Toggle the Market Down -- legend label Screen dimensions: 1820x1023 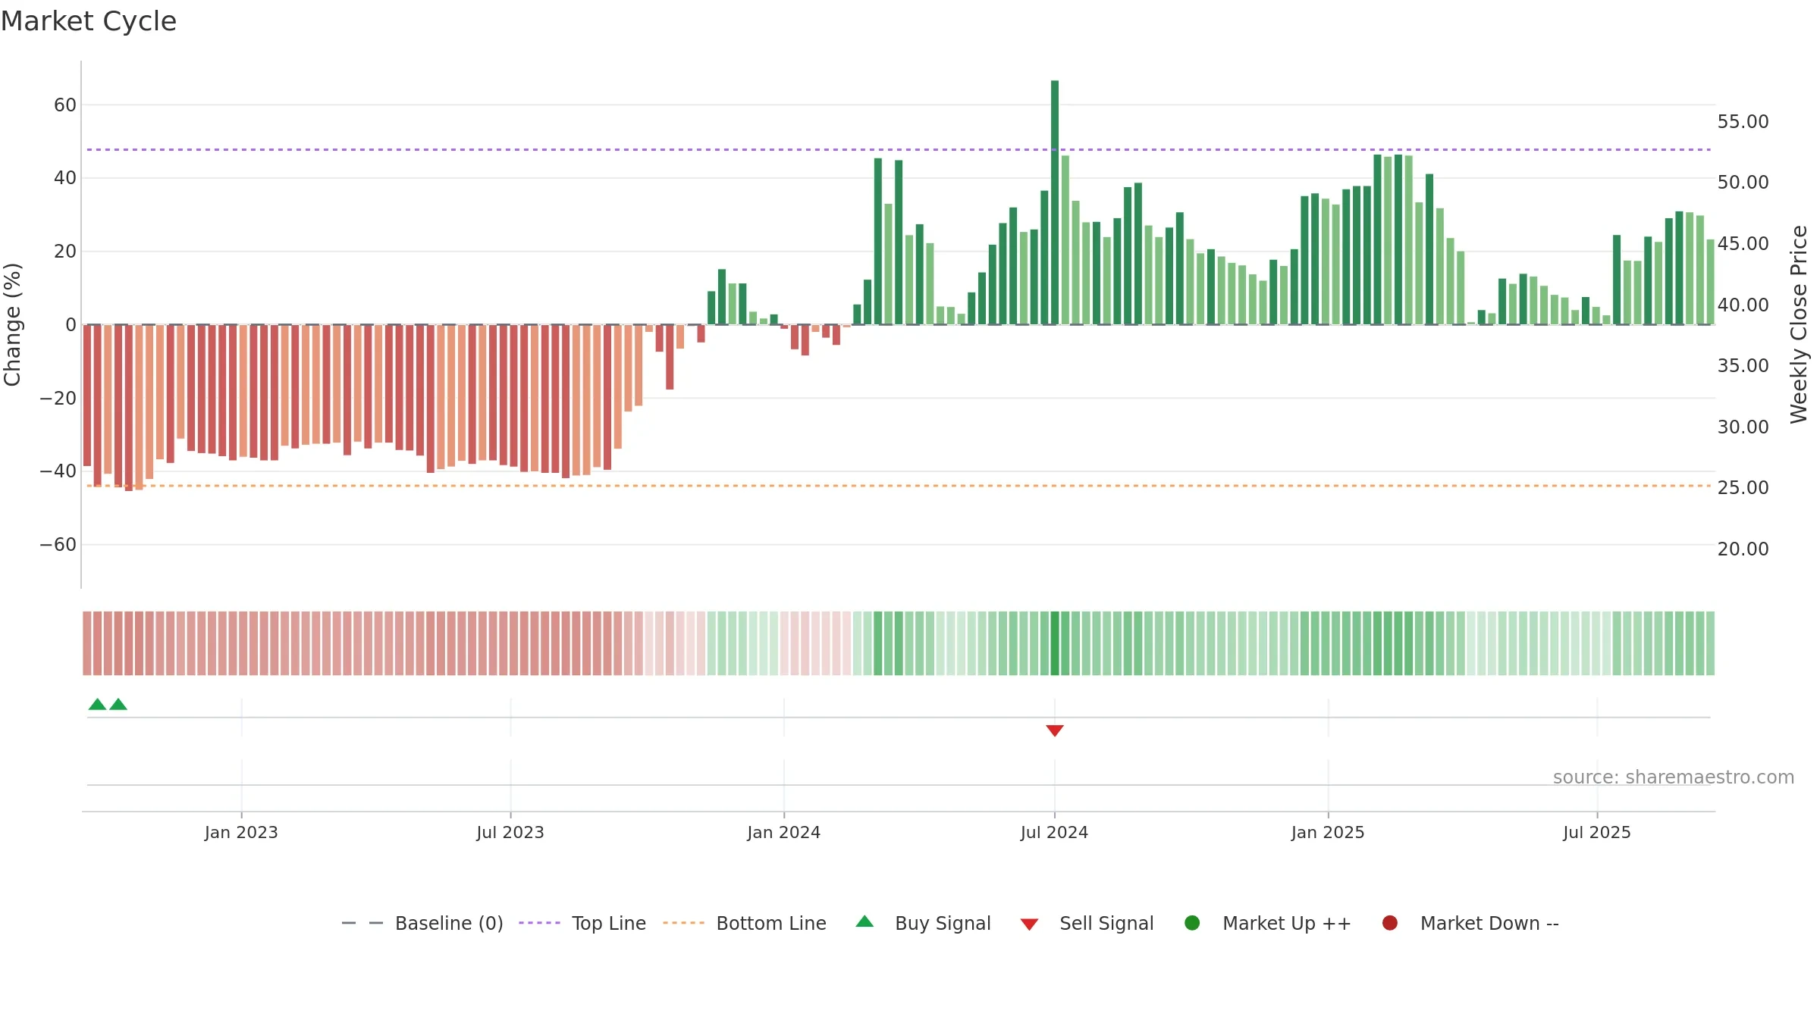point(1489,923)
